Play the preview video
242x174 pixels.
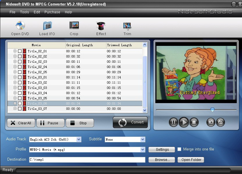(184, 122)
